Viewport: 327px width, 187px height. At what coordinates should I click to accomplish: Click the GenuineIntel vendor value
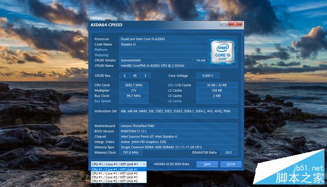click(x=156, y=60)
